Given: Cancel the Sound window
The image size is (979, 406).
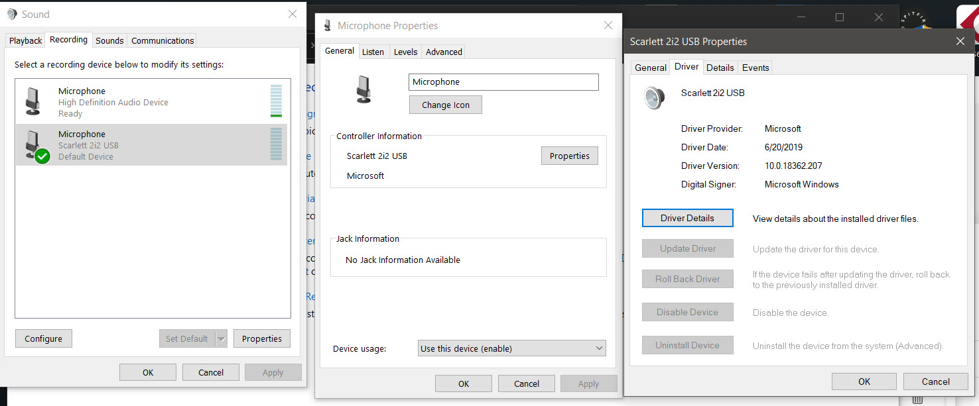Looking at the screenshot, I should click(x=211, y=372).
